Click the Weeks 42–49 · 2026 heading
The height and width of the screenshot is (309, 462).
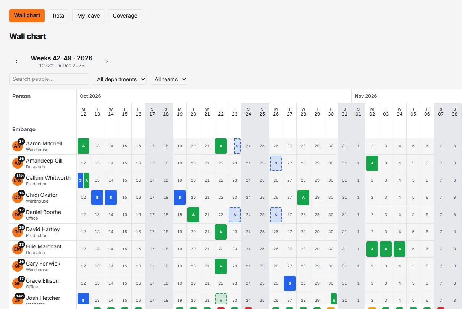(62, 58)
